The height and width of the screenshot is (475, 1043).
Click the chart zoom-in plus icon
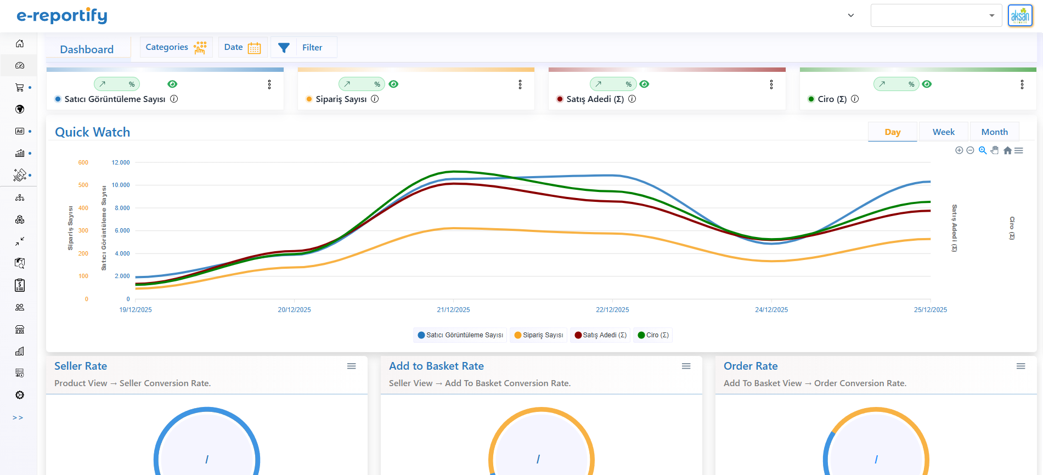click(x=959, y=150)
